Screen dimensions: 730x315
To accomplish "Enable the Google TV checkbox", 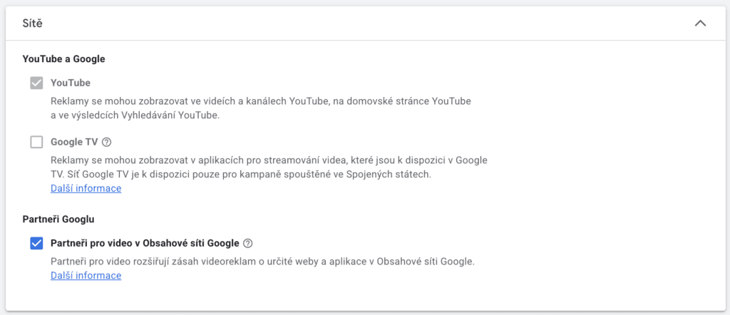I will coord(36,142).
